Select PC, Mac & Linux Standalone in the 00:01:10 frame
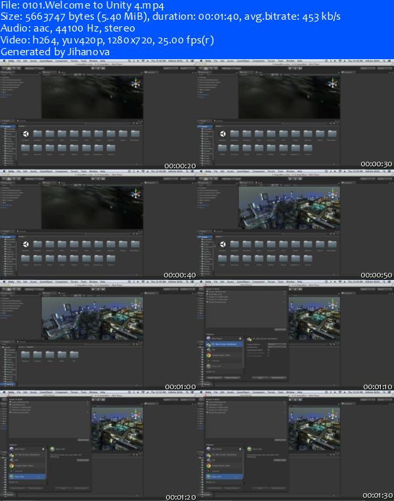394x501 pixels. pos(225,345)
